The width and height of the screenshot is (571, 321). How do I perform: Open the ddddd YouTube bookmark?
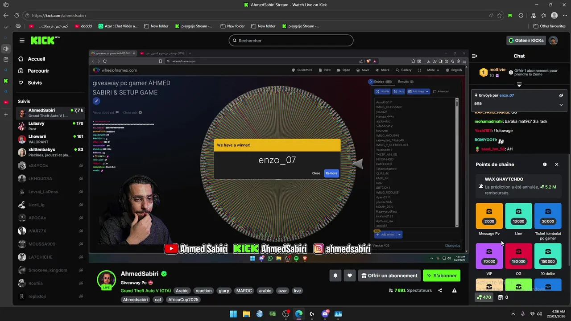83,26
